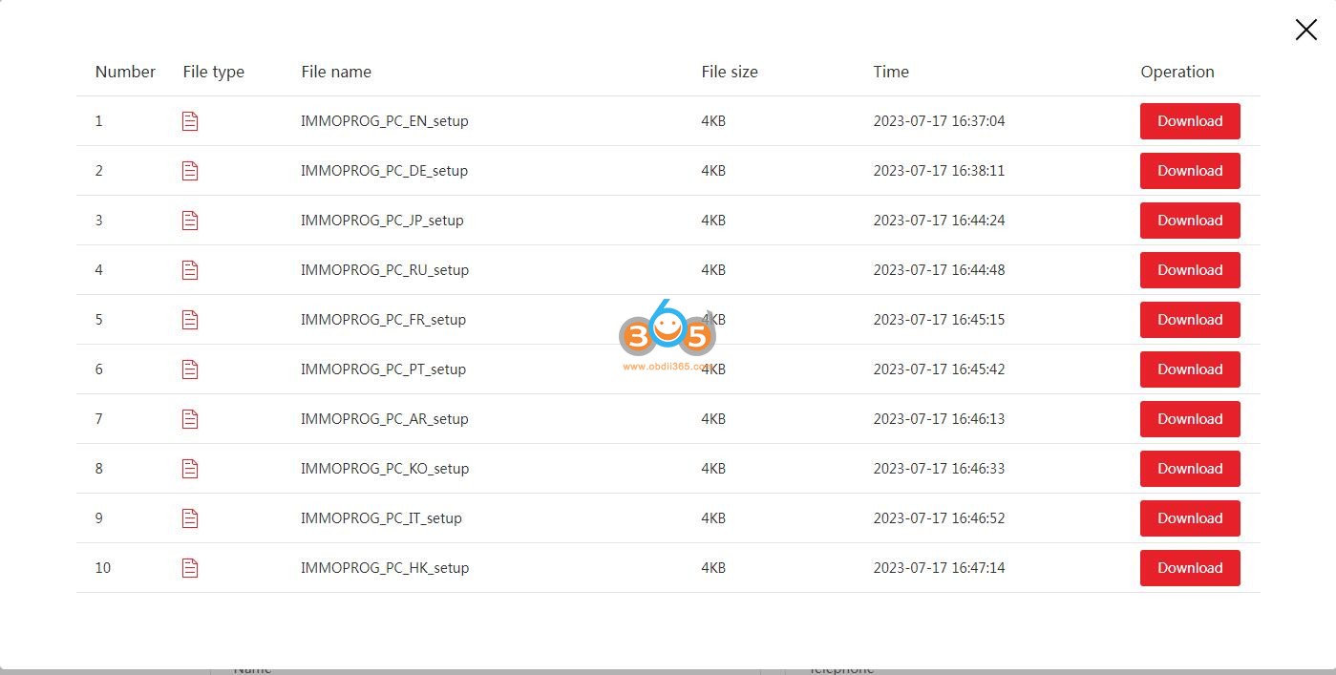Click timestamp 2023-07-17 16:38:11

939,171
